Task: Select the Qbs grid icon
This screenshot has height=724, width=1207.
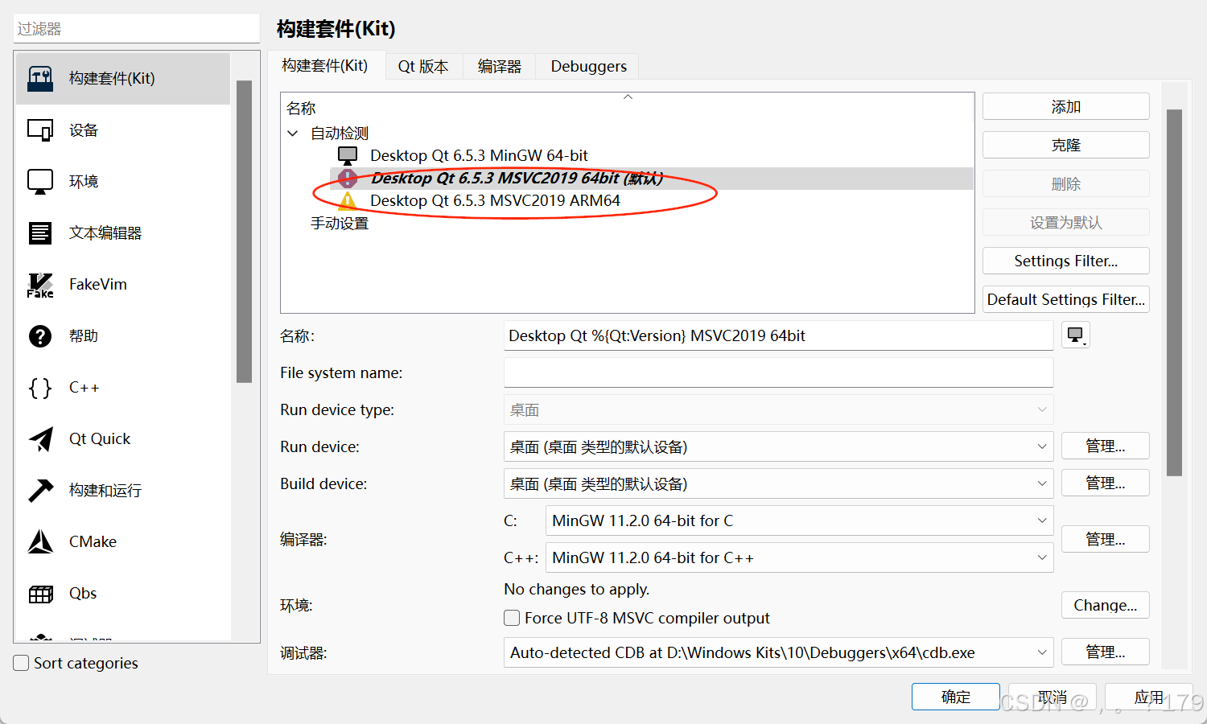Action: pyautogui.click(x=40, y=594)
